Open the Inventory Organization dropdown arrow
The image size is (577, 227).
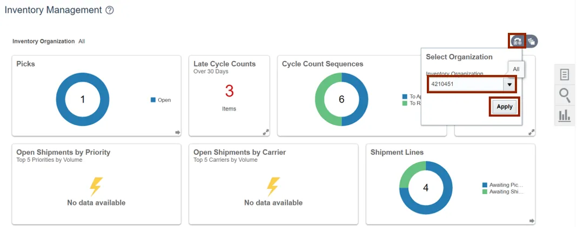pyautogui.click(x=509, y=84)
